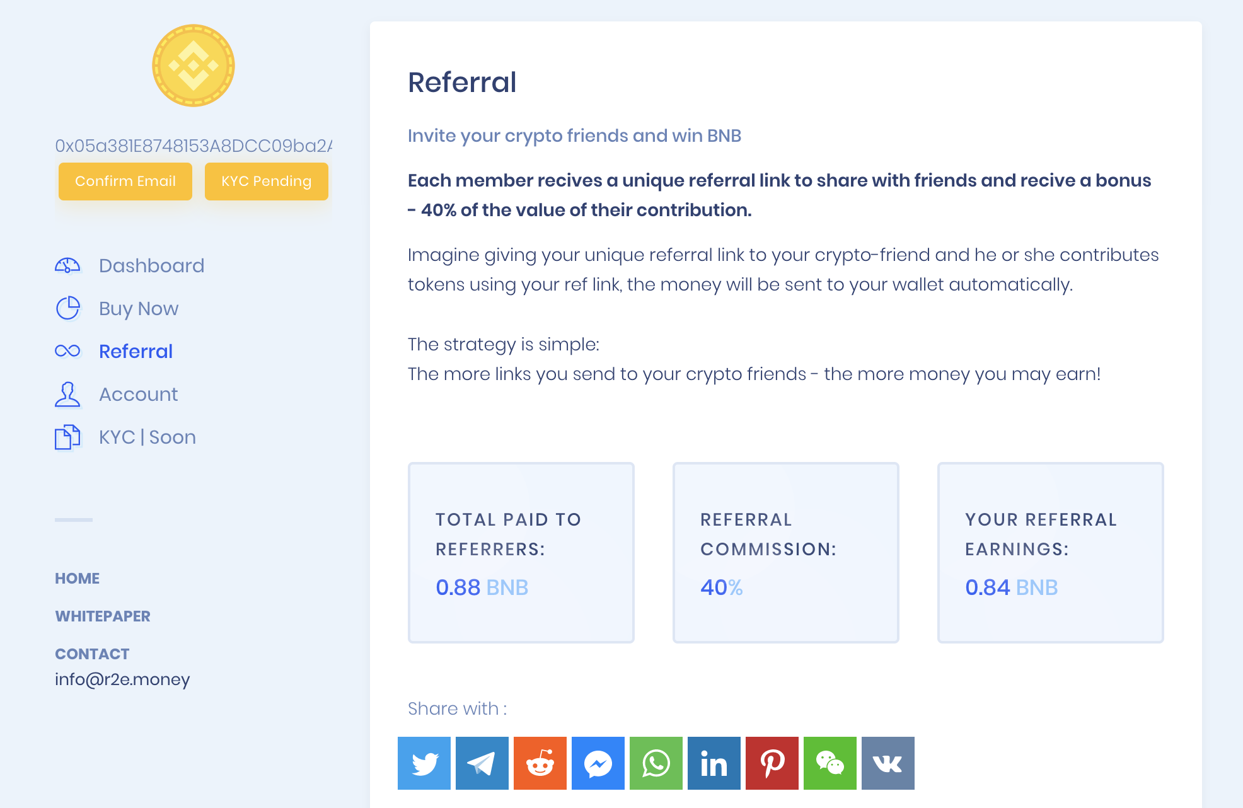The width and height of the screenshot is (1243, 808).
Task: Click the BNB coin logo
Action: pyautogui.click(x=194, y=66)
